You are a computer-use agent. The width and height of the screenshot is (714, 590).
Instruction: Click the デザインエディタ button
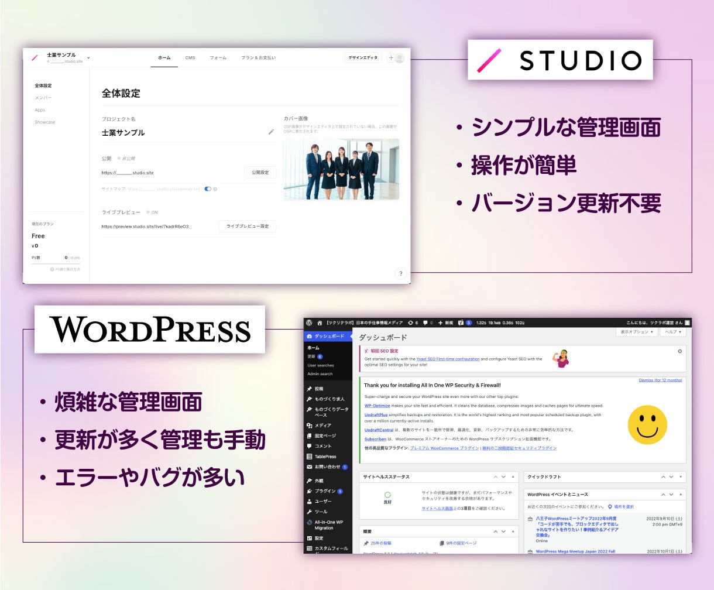[363, 58]
